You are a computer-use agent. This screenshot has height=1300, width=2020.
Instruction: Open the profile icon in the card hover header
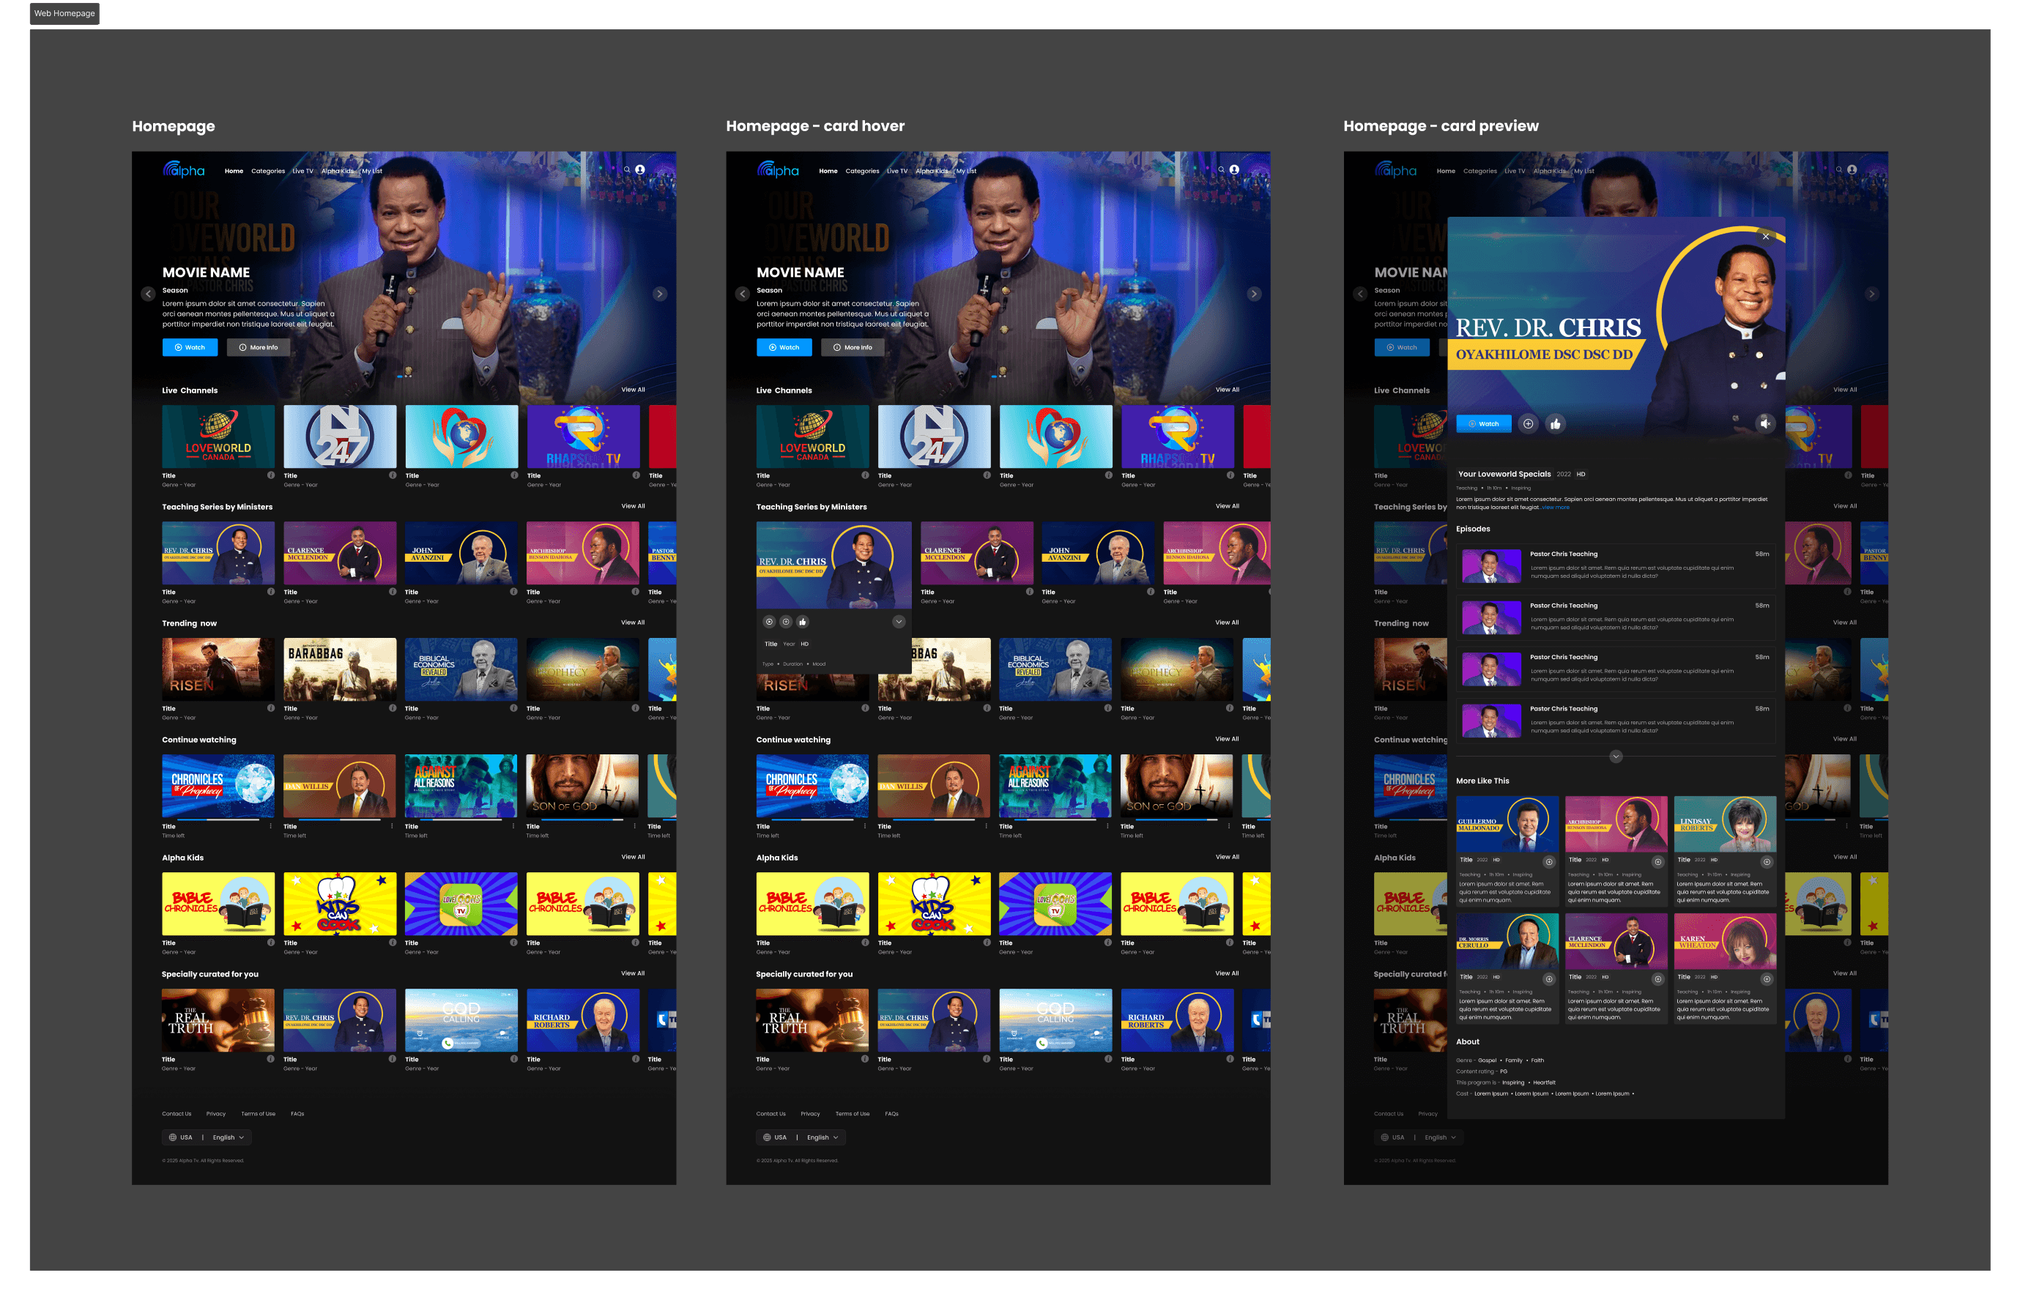(x=1234, y=170)
